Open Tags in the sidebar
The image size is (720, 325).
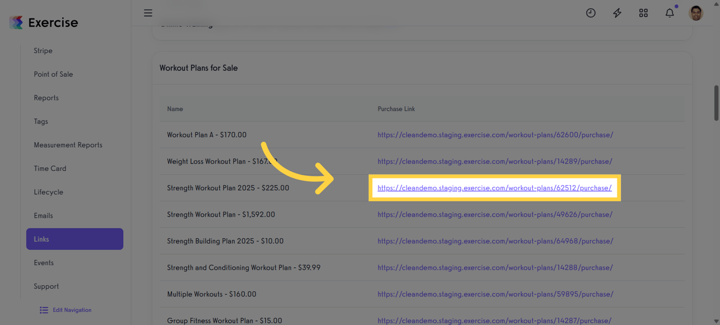click(41, 121)
